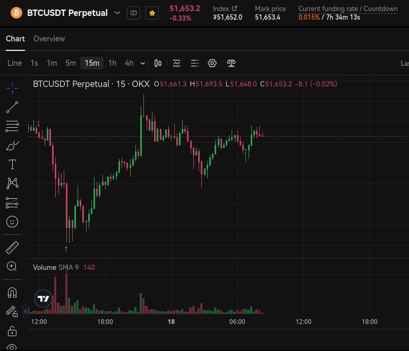The height and width of the screenshot is (351, 409).
Task: Click the Mark price value 51,653.4
Action: 268,17
